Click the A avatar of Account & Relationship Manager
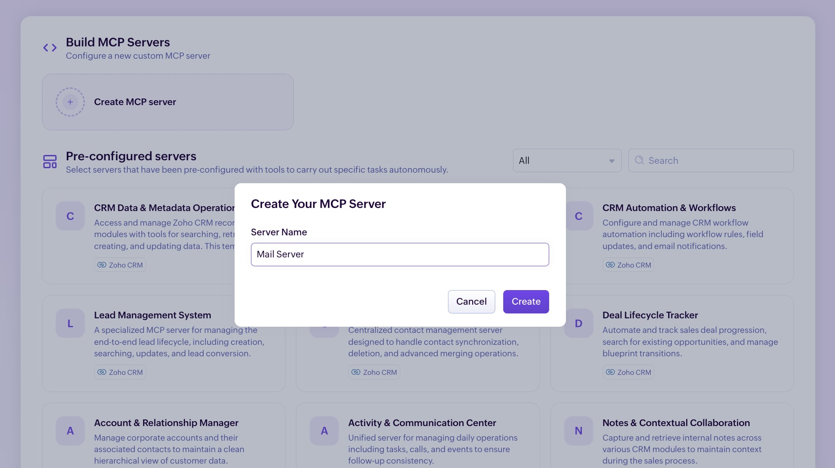The image size is (835, 468). coord(70,430)
